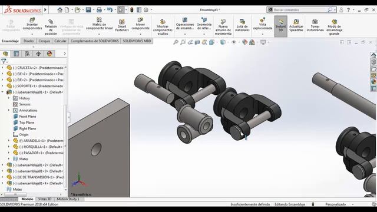Create new document from top toolbar

[67, 10]
